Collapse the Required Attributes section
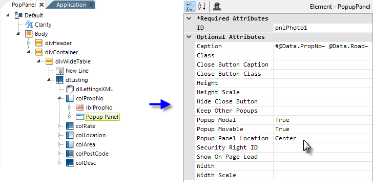The width and height of the screenshot is (374, 193). click(x=189, y=18)
